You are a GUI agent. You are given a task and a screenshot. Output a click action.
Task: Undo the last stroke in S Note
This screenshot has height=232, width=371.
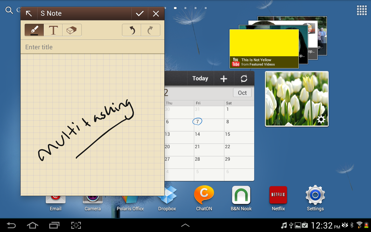(x=132, y=30)
